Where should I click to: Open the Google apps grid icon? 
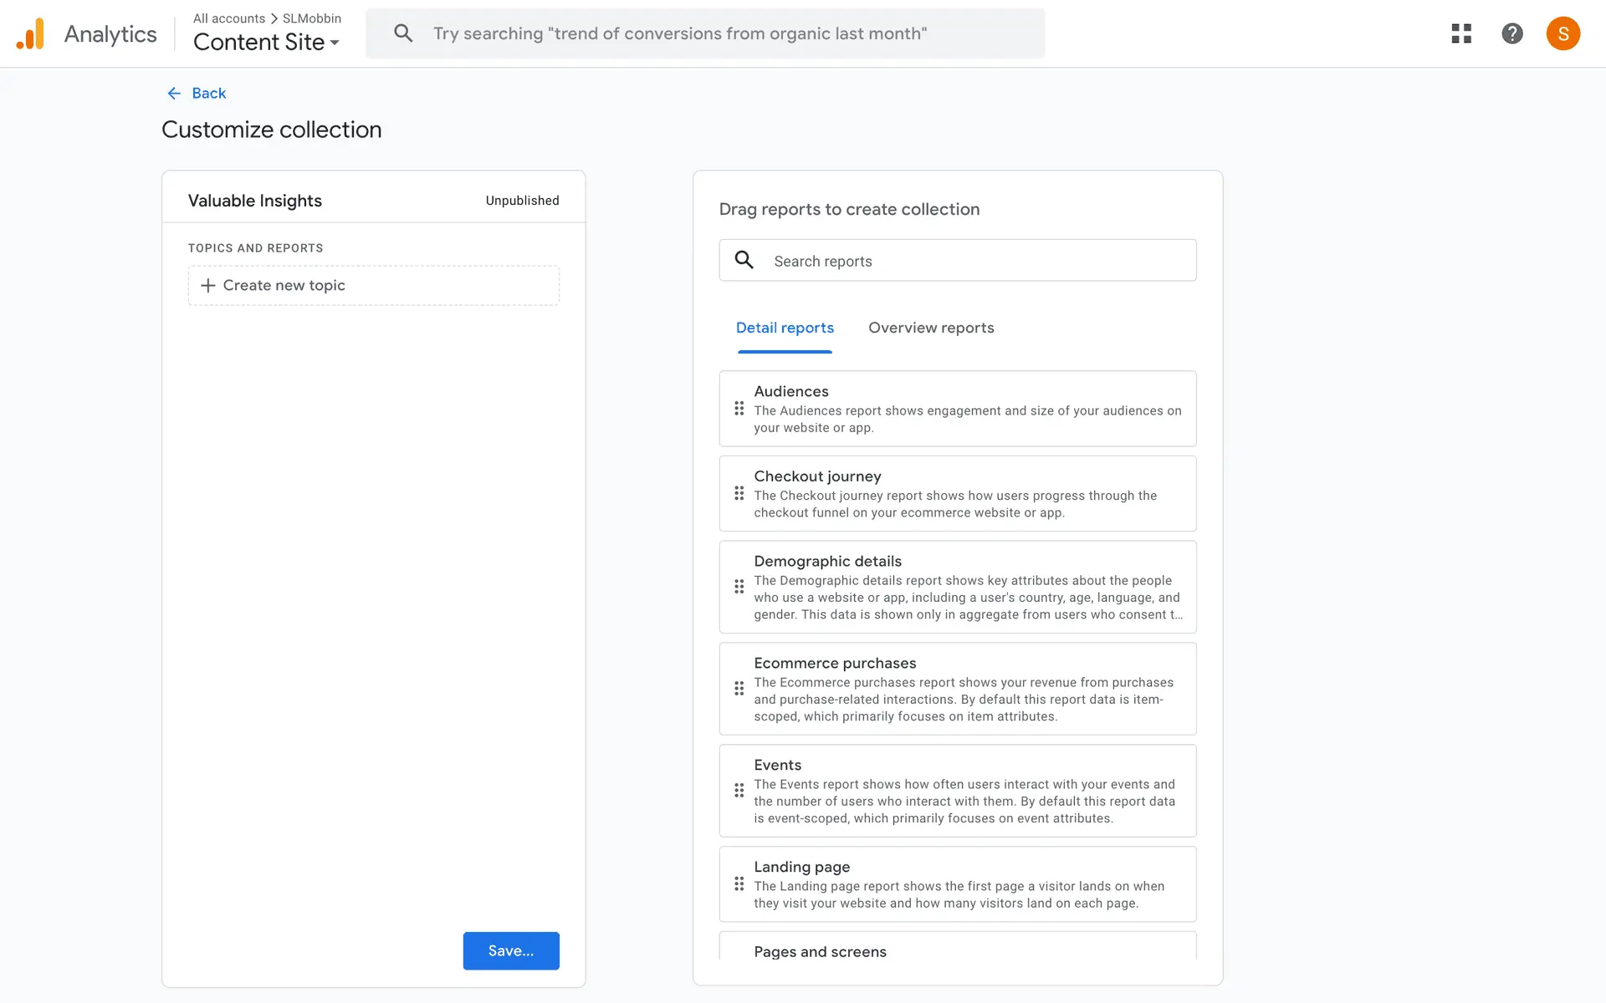pyautogui.click(x=1460, y=33)
